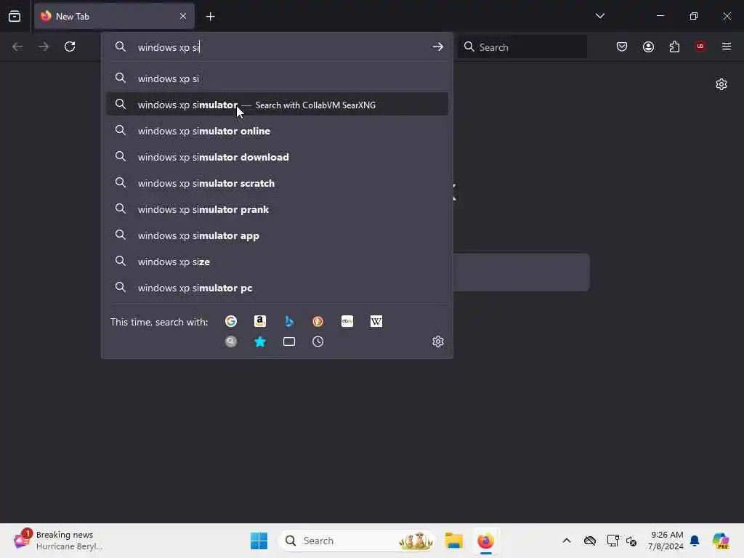
Task: Search this time with Google
Action: pyautogui.click(x=231, y=321)
